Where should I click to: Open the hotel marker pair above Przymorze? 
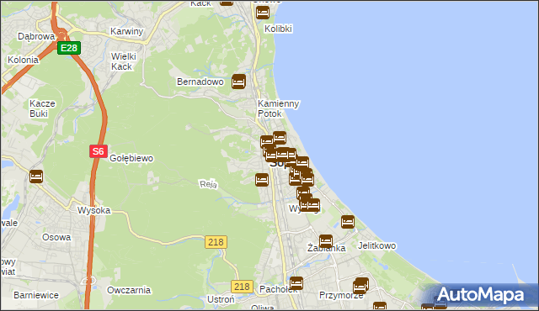point(360,286)
